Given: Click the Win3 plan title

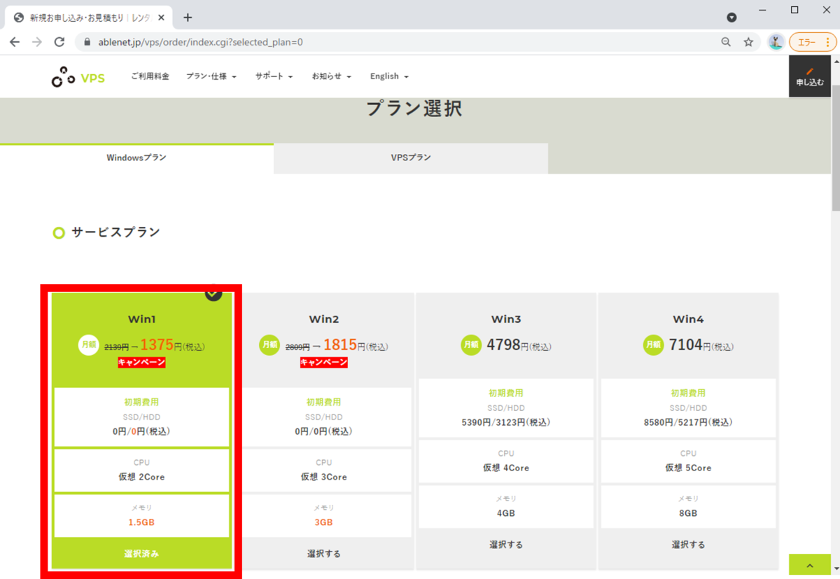Looking at the screenshot, I should [x=506, y=319].
